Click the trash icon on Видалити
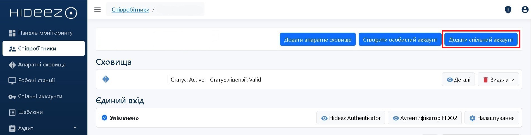 [x=485, y=80]
